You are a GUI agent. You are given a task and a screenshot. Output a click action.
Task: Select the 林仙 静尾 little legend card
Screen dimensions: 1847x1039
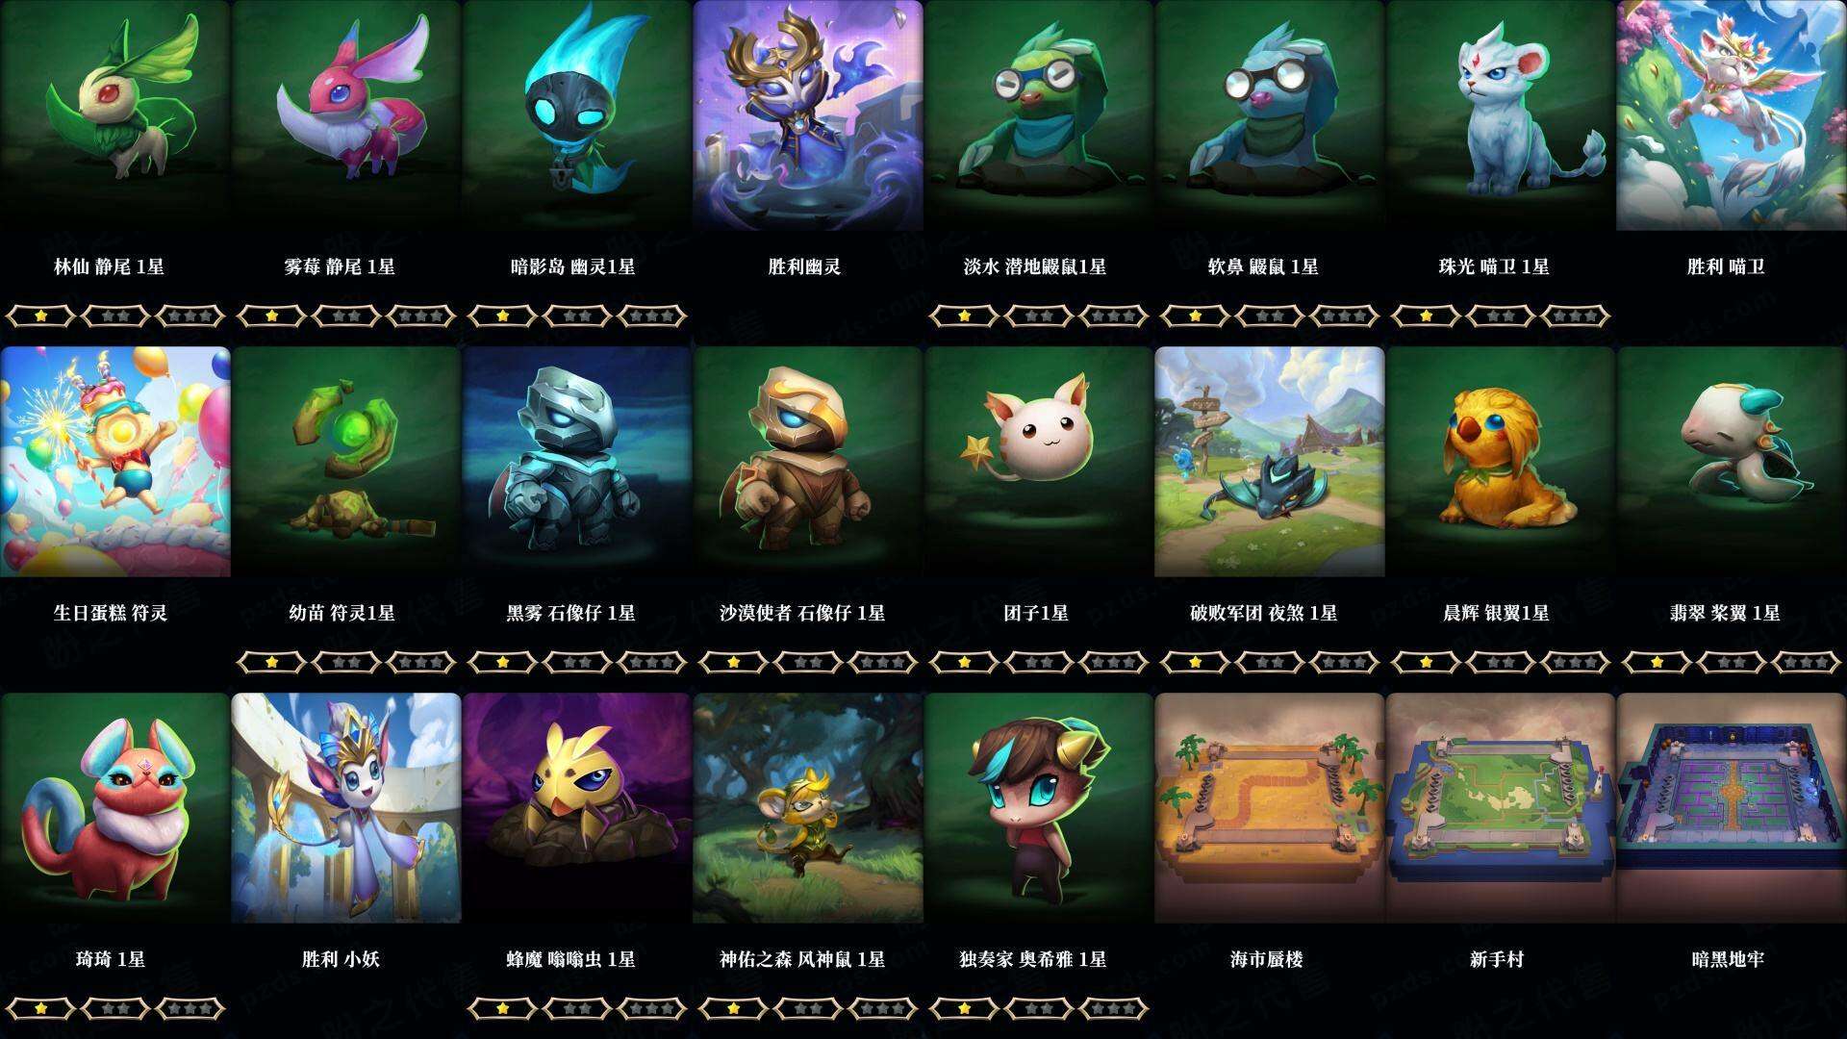tap(115, 115)
